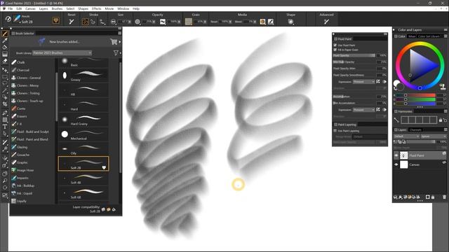Choose the Mechanical brush variant

tap(83, 134)
